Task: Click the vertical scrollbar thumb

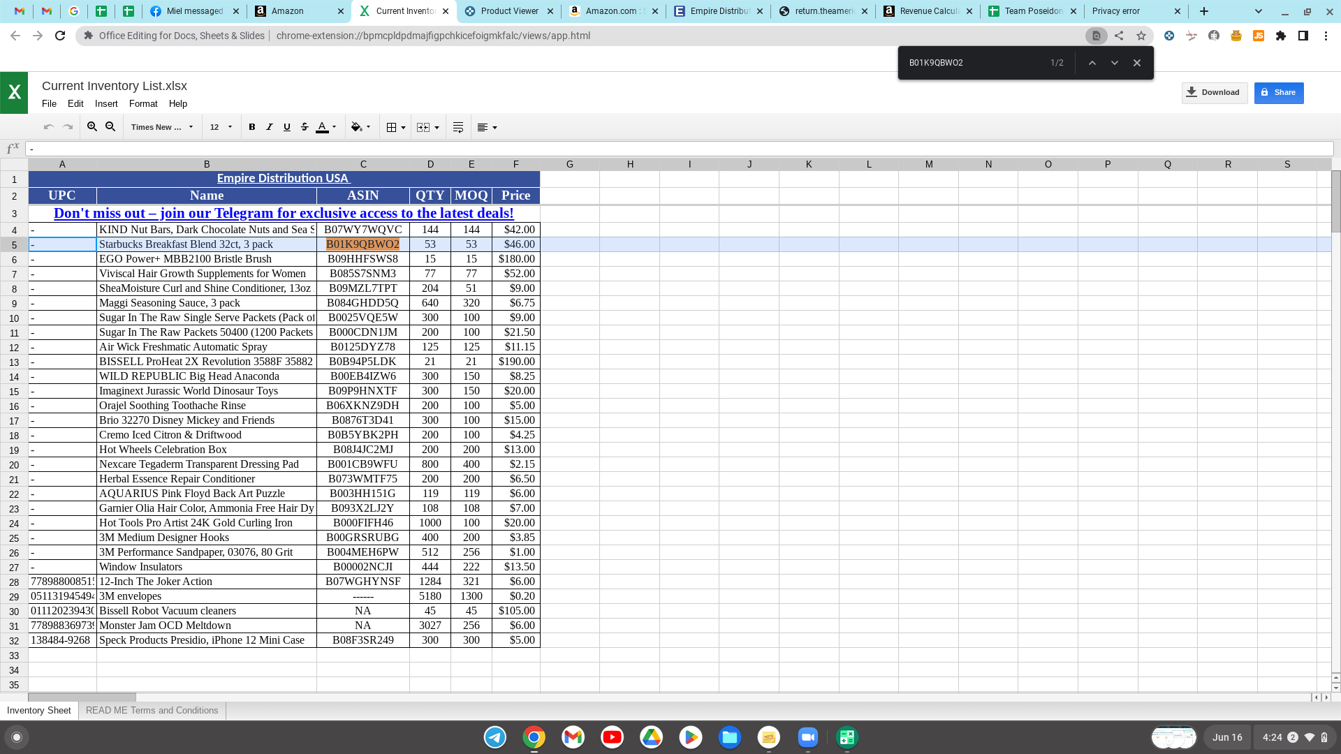Action: tap(1336, 201)
